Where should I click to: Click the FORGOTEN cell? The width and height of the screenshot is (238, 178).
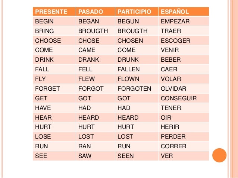(137, 88)
